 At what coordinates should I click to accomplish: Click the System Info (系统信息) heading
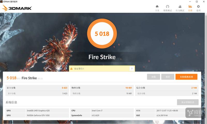(11, 102)
